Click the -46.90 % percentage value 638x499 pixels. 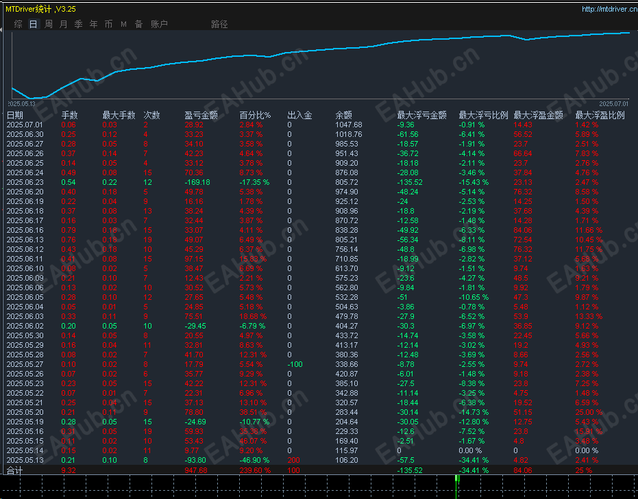[254, 461]
